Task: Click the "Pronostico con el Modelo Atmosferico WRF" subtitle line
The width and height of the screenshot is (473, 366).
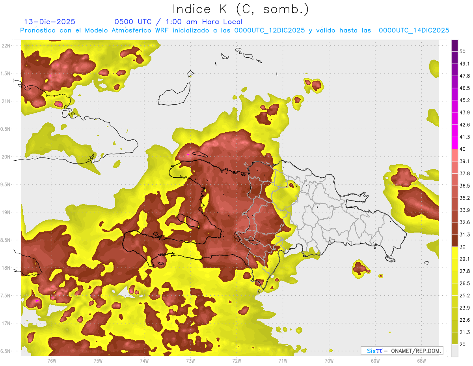Action: pyautogui.click(x=235, y=30)
